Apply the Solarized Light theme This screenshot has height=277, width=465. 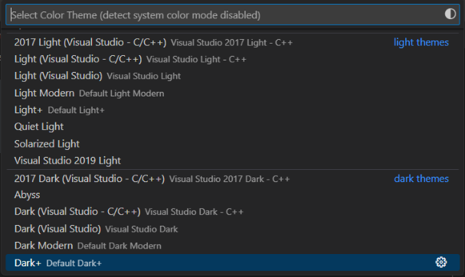tap(233, 144)
